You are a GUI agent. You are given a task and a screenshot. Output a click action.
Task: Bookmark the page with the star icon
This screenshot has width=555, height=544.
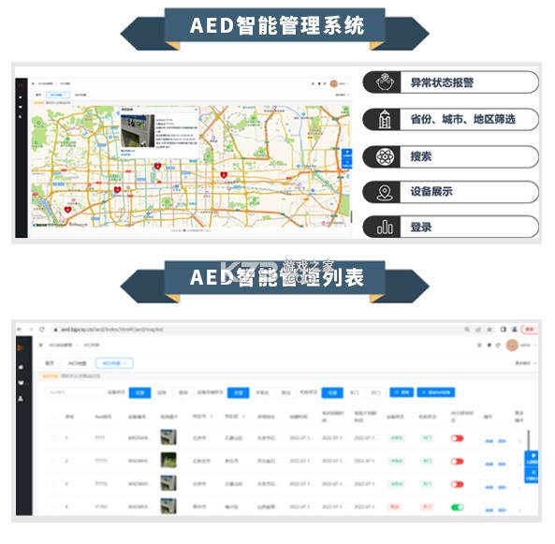coord(489,330)
